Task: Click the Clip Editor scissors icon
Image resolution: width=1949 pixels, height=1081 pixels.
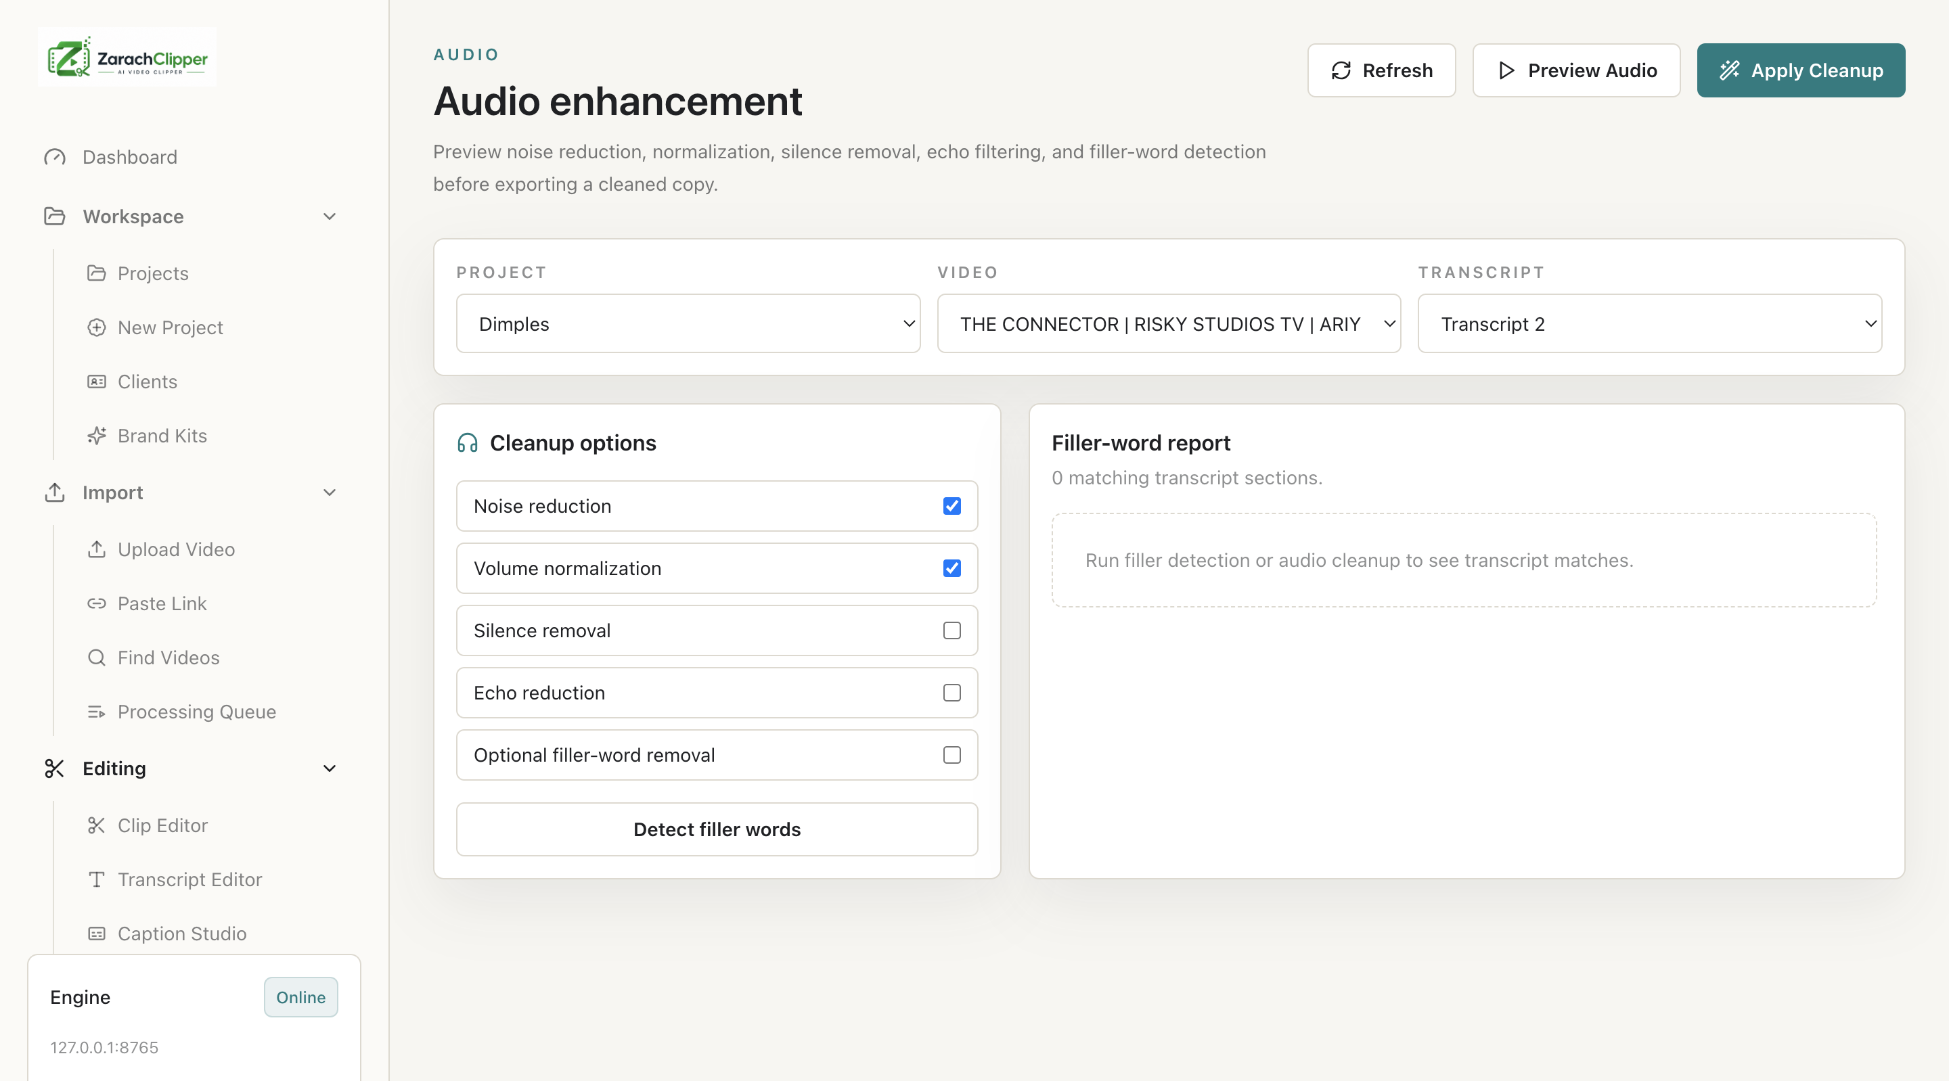Action: (96, 825)
